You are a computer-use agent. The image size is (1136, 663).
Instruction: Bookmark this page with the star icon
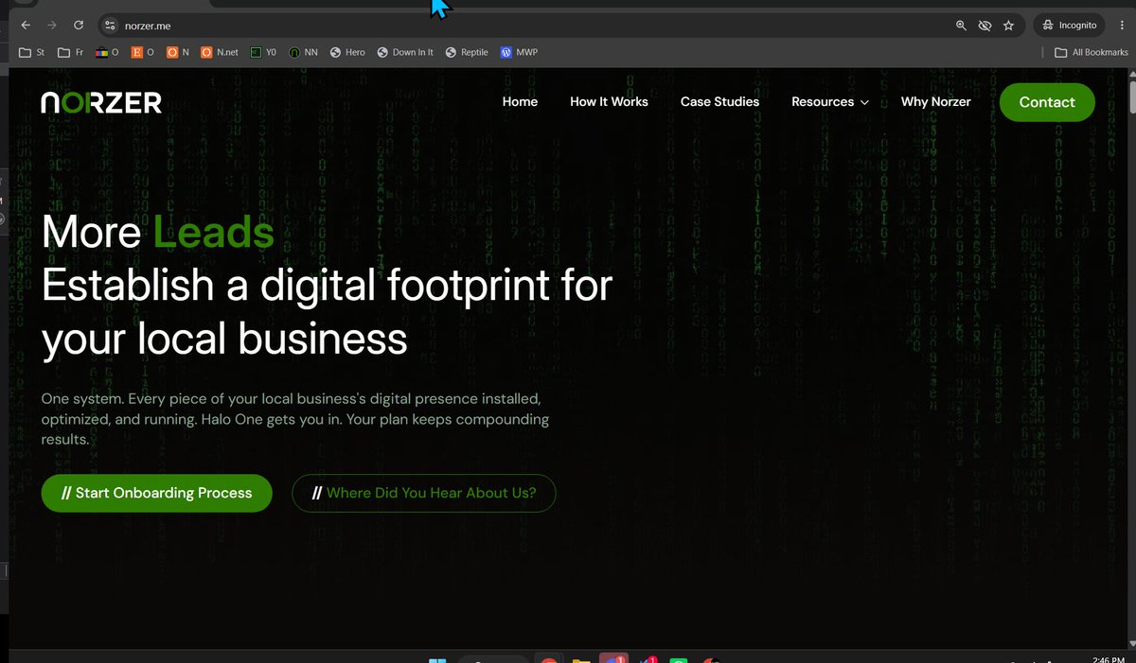pos(1008,26)
